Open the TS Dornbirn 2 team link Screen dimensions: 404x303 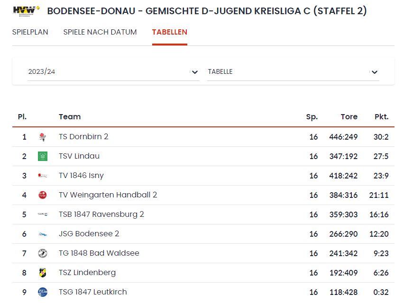83,136
